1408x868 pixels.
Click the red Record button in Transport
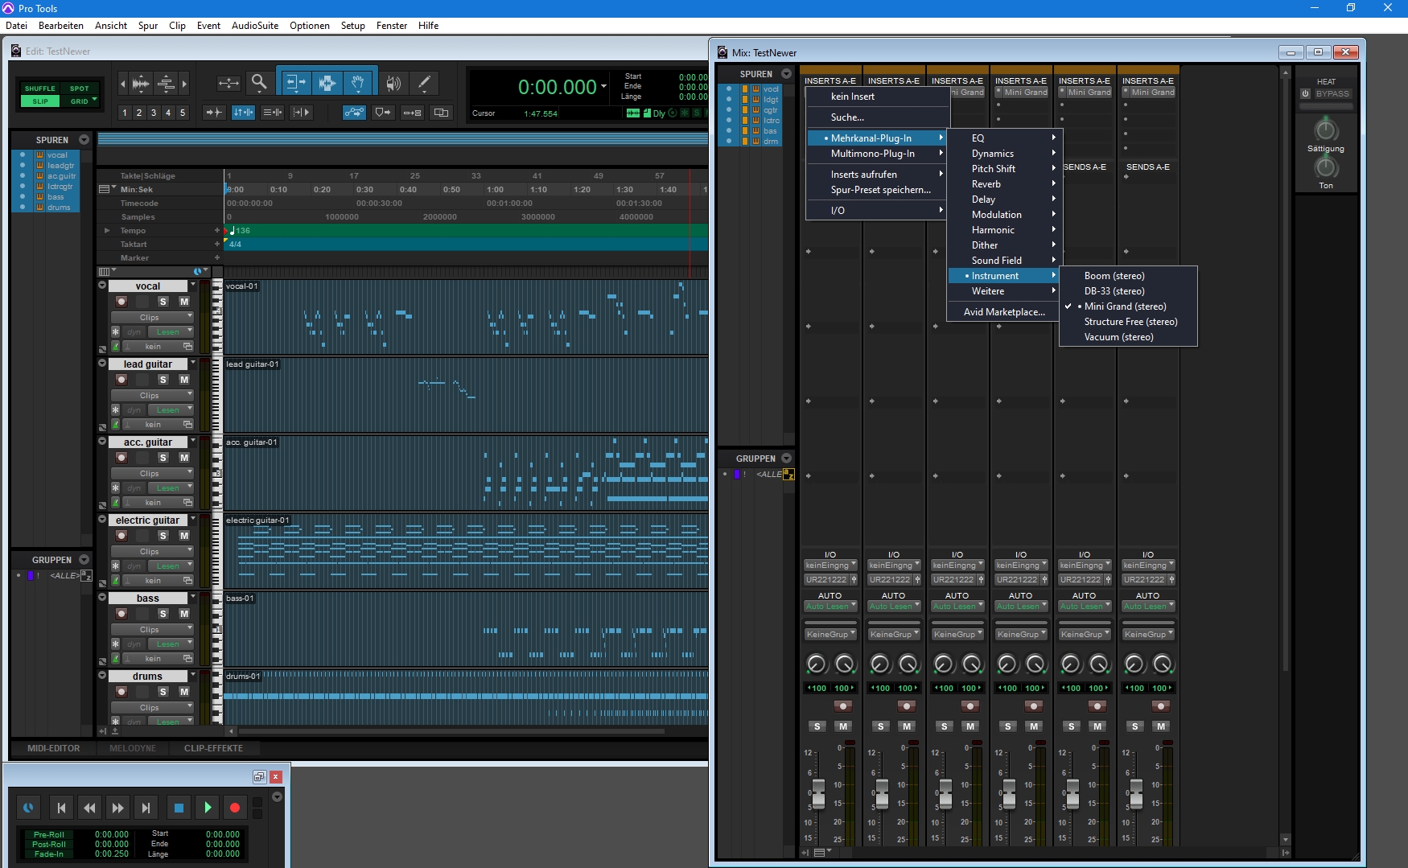pos(234,808)
